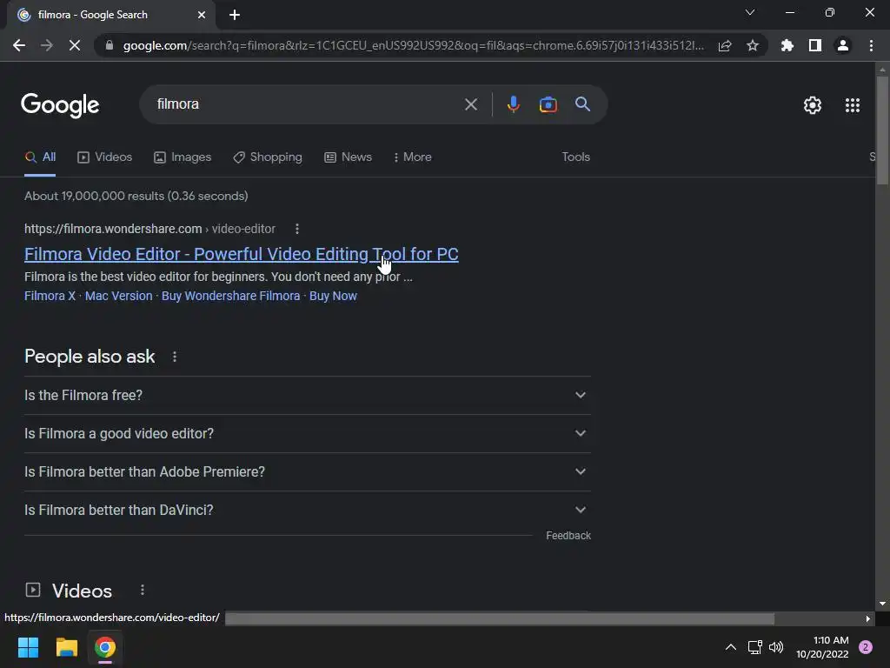The image size is (890, 668).
Task: Click the address bar URL
Action: pyautogui.click(x=413, y=45)
